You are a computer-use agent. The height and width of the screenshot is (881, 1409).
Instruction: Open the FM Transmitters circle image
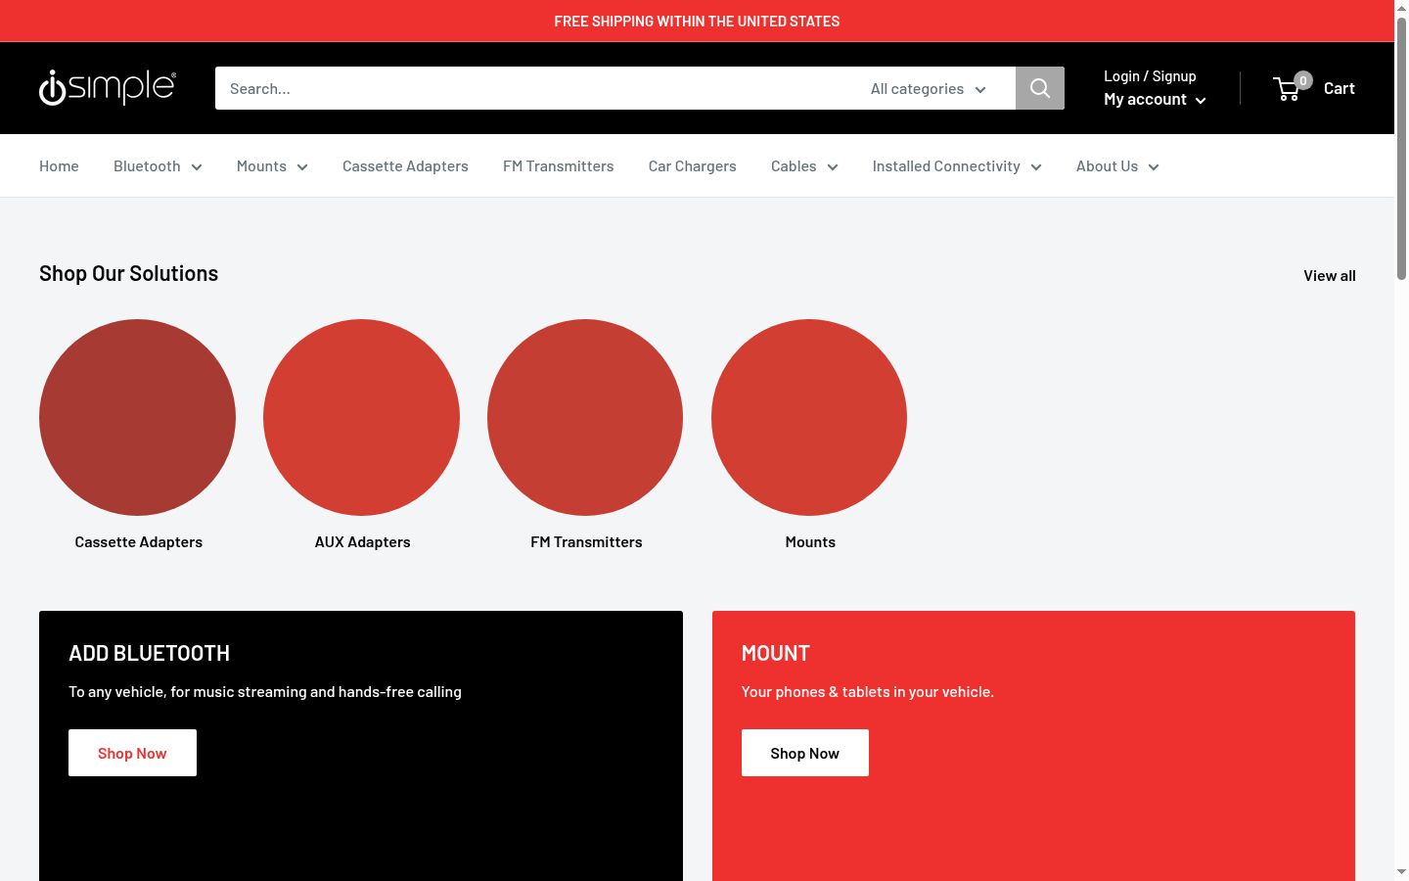585,417
